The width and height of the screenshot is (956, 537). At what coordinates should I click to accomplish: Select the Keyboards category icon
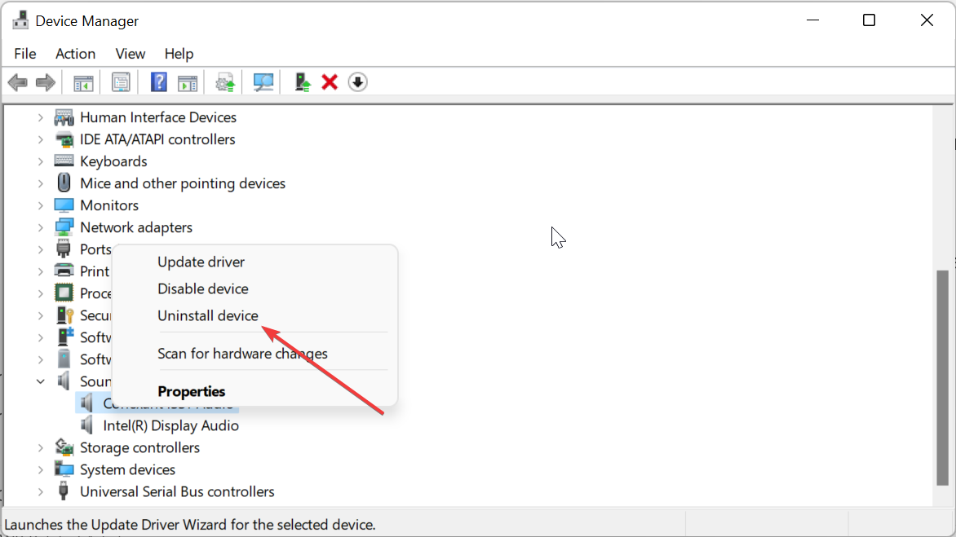tap(64, 161)
